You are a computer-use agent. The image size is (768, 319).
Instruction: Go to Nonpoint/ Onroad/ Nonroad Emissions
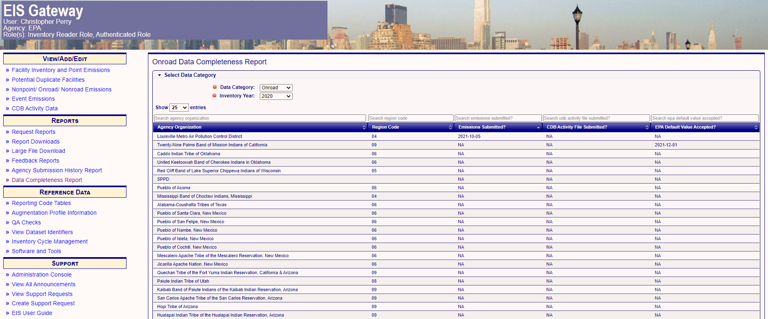(x=62, y=89)
